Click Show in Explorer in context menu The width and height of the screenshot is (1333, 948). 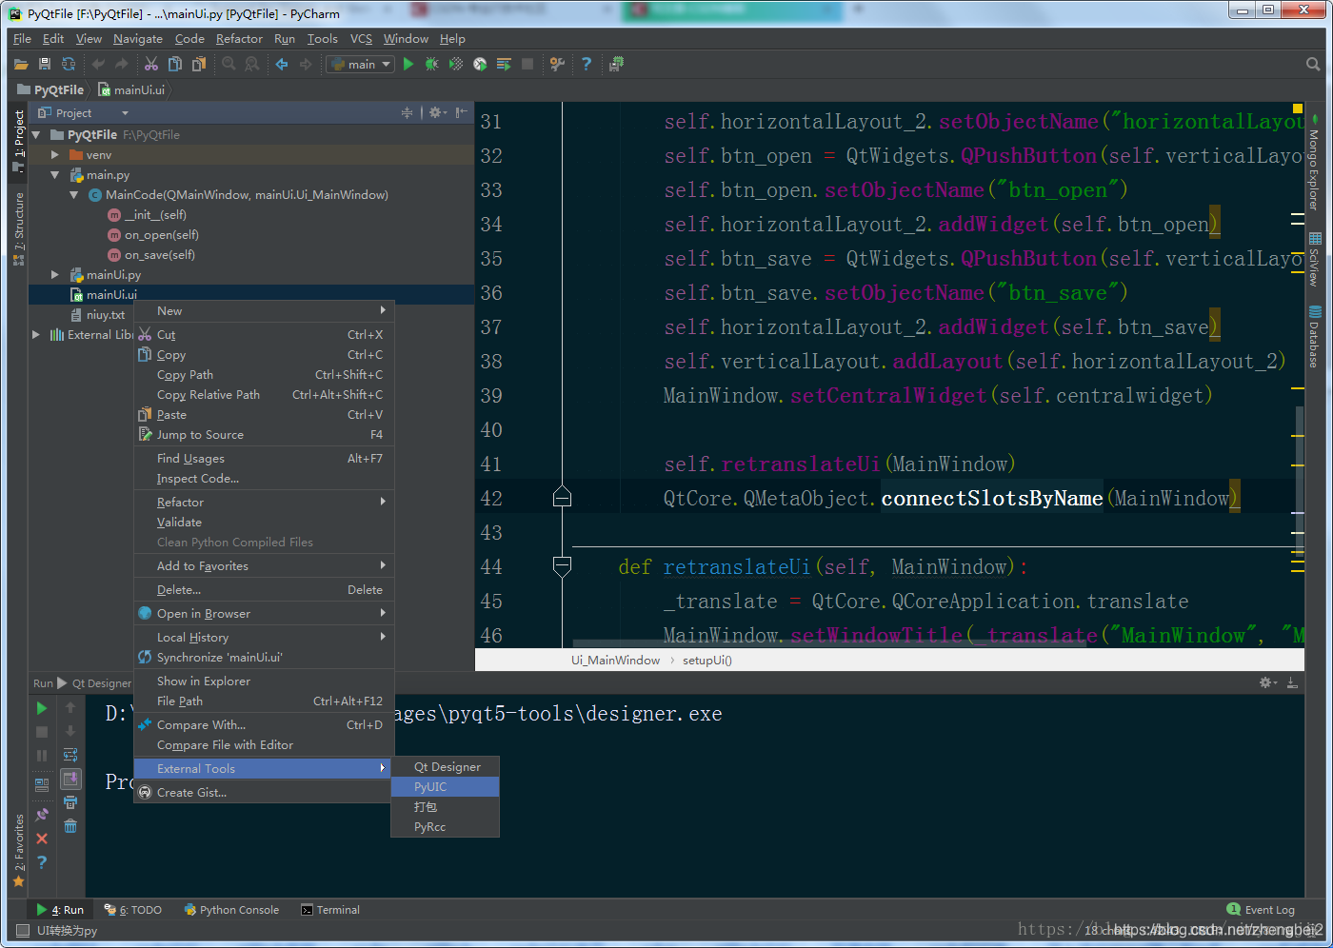pyautogui.click(x=264, y=681)
